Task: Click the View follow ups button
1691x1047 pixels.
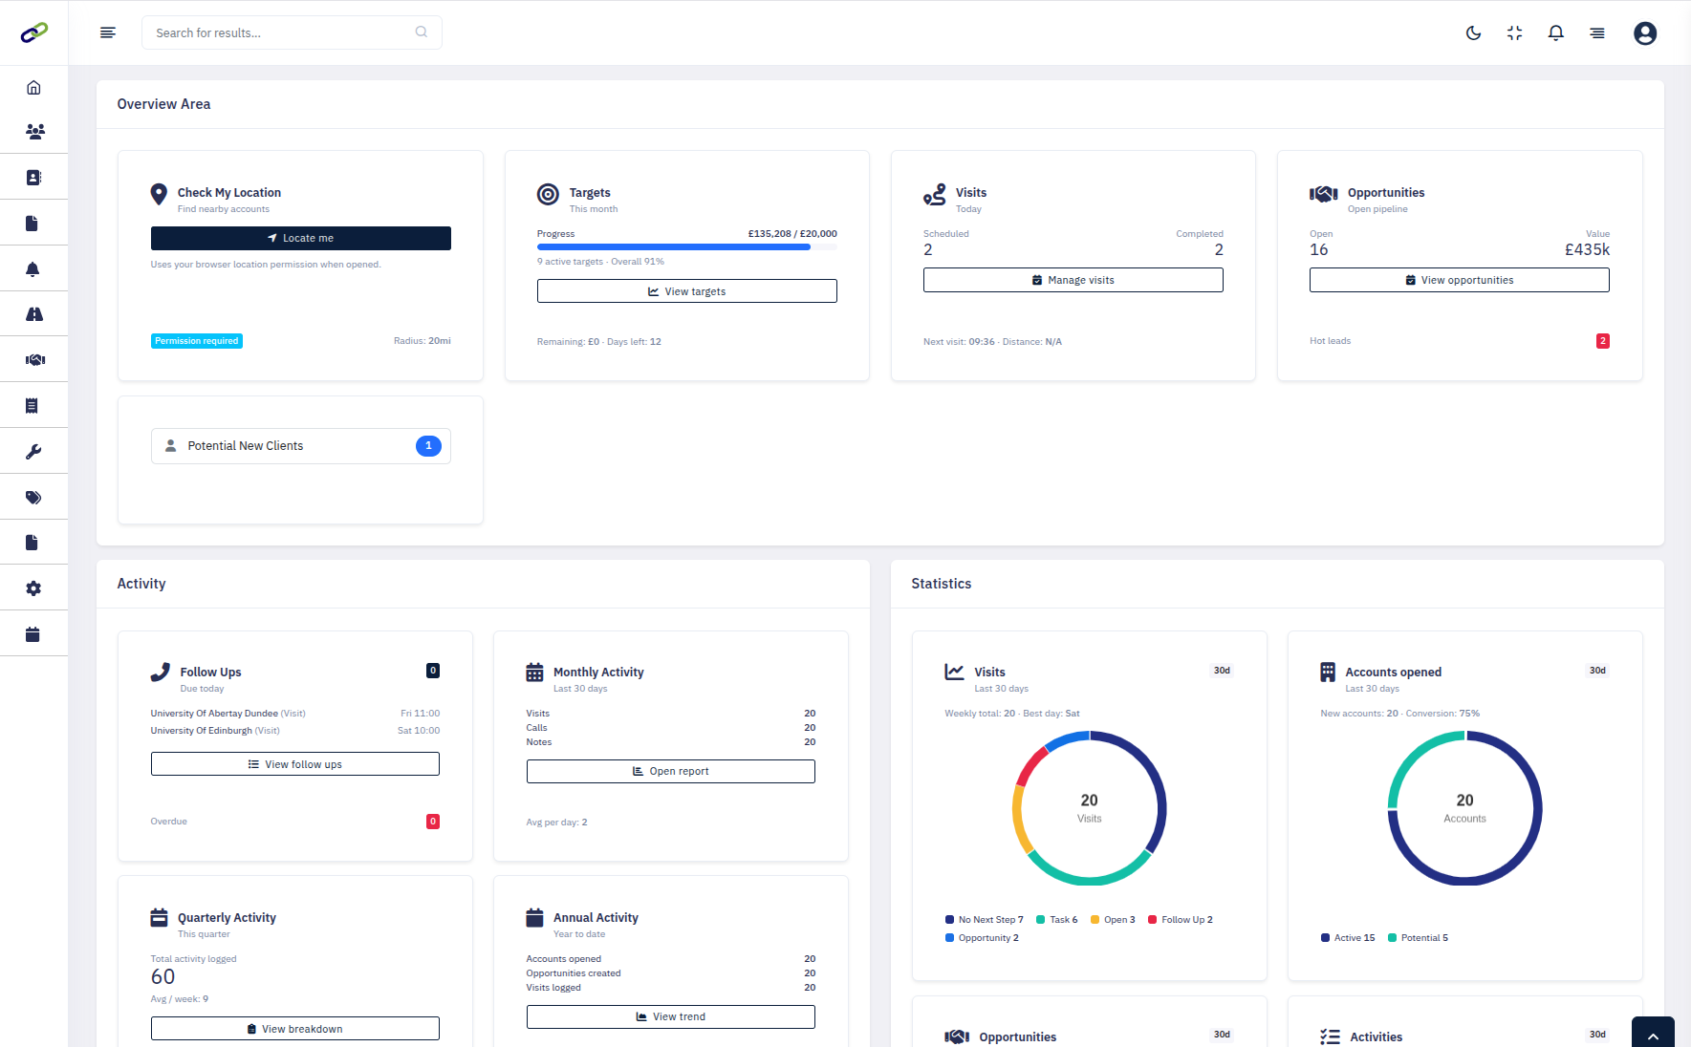Action: 295,764
